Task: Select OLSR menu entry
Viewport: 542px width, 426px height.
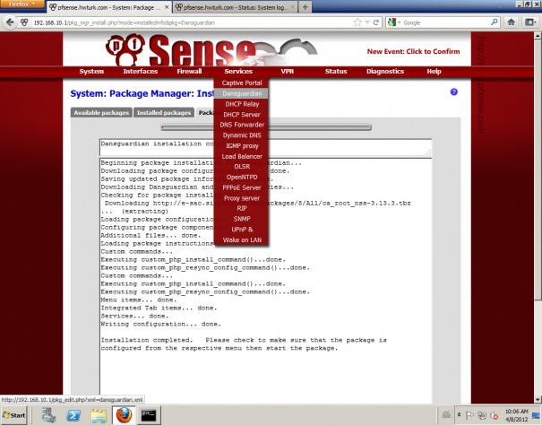Action: pos(242,167)
